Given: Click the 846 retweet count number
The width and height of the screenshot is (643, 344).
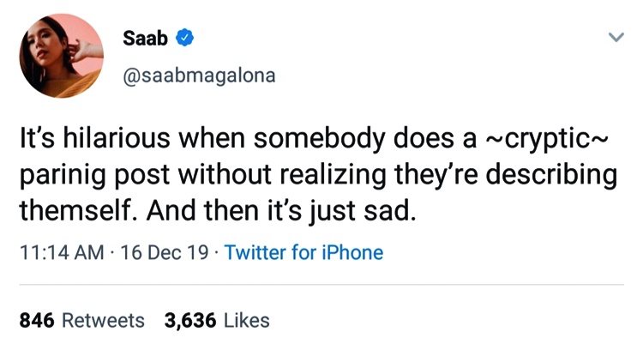Looking at the screenshot, I should point(37,321).
